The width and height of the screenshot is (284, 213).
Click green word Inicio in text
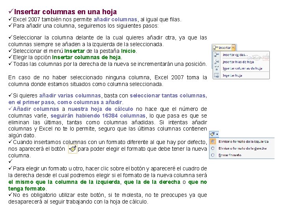tap(129, 51)
